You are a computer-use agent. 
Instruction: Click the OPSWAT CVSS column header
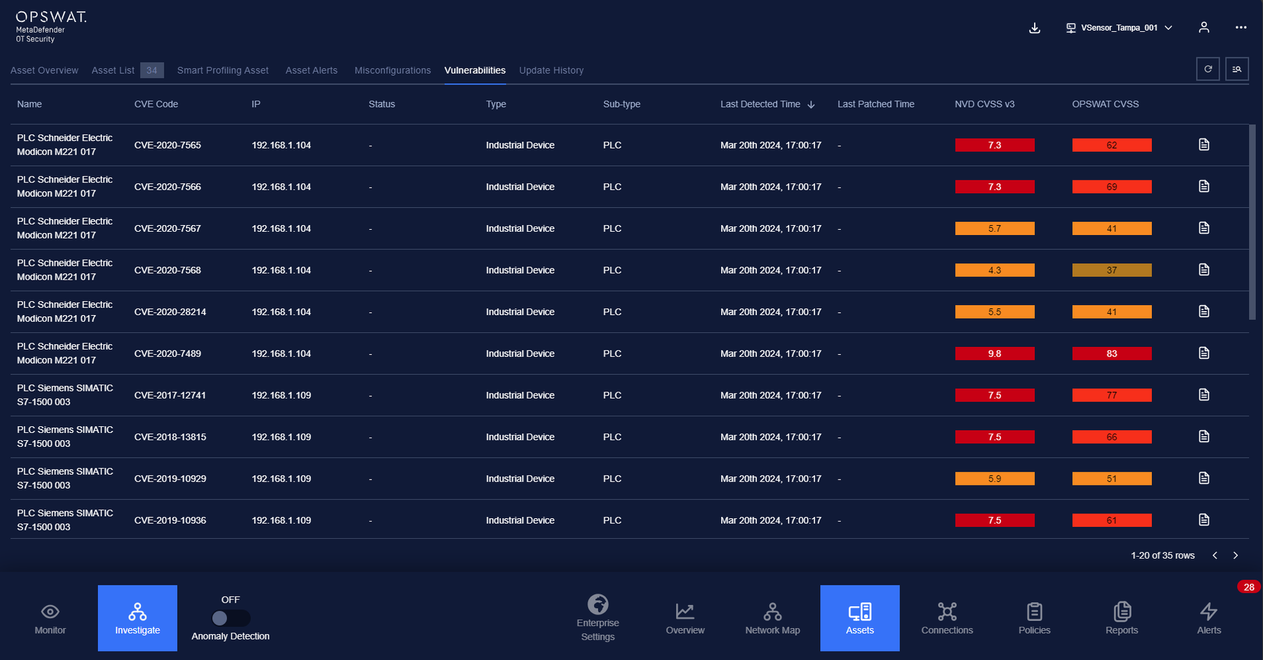(x=1105, y=105)
